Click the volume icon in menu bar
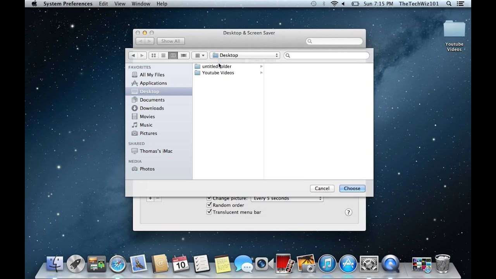The image size is (496, 279). coord(343,4)
